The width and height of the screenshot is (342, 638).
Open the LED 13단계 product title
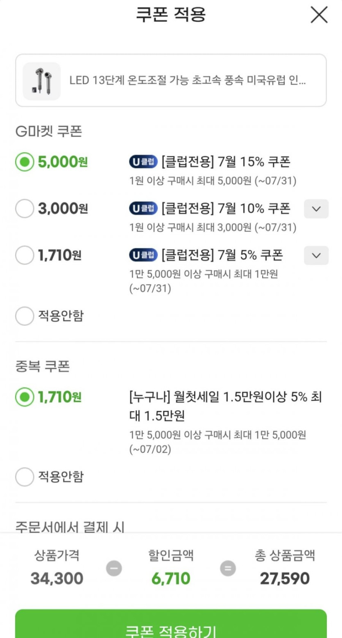click(x=188, y=80)
